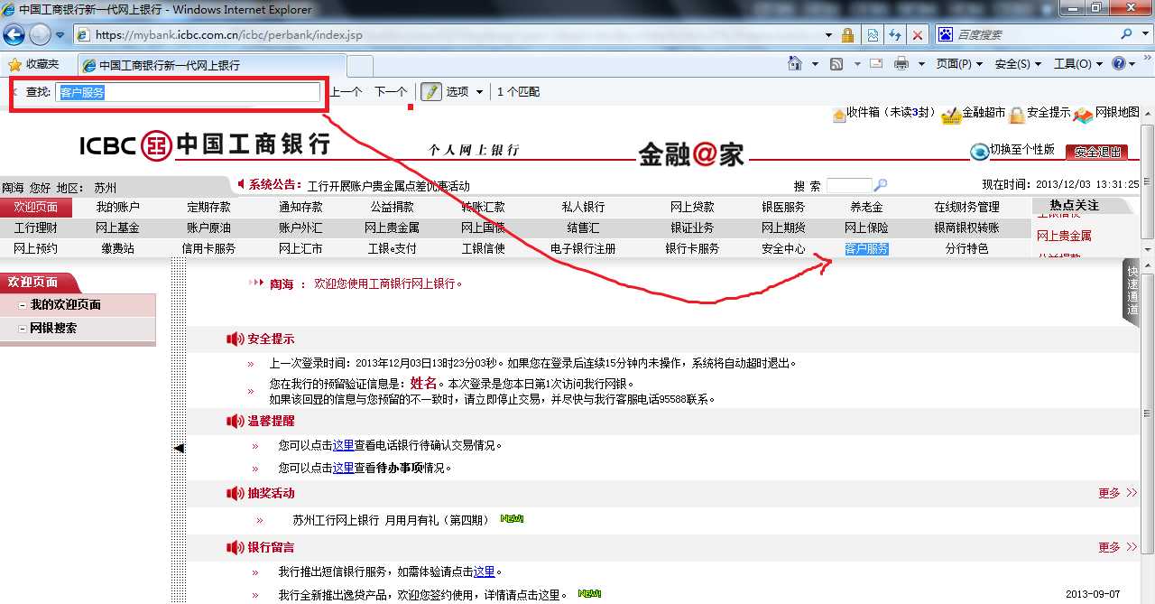1155x604 pixels.
Task: Open 网上贵金属 under 热点关注
Action: point(1064,237)
